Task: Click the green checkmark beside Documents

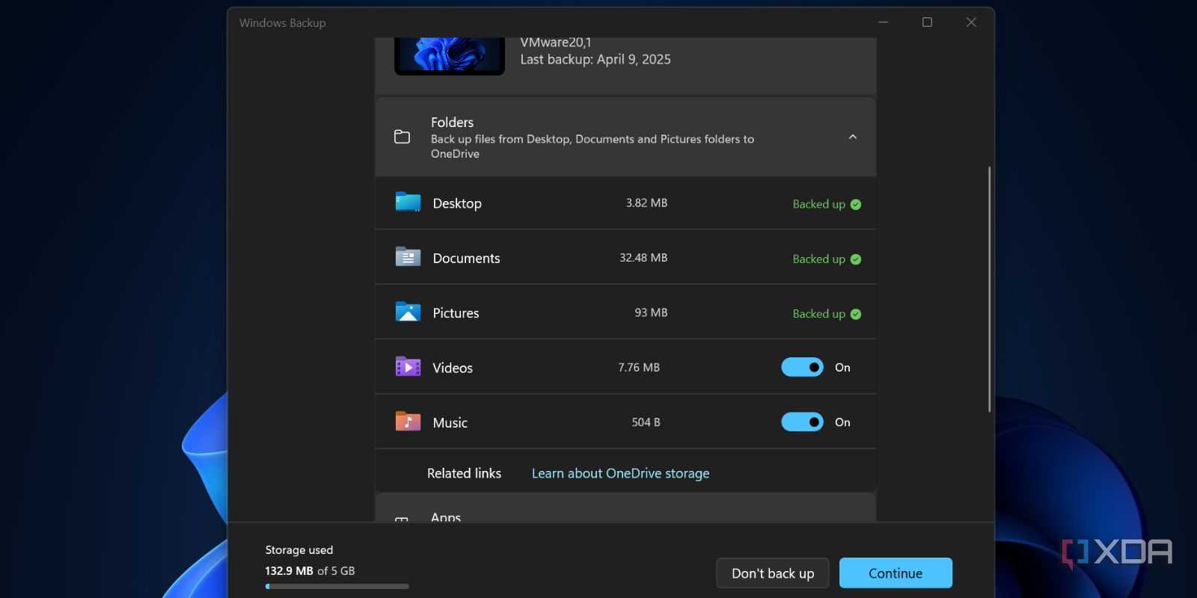Action: [856, 259]
